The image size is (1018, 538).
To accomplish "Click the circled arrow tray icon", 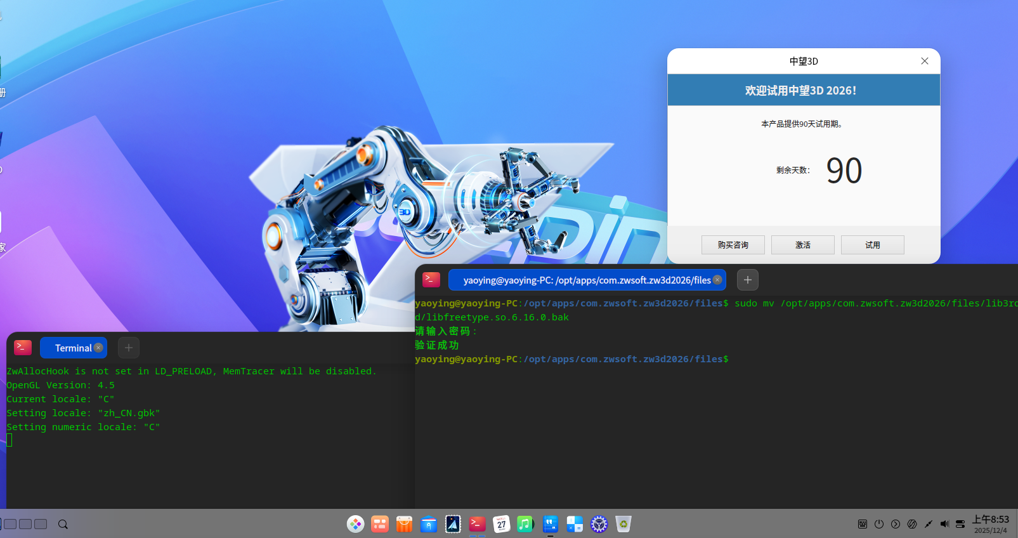I will 896,524.
